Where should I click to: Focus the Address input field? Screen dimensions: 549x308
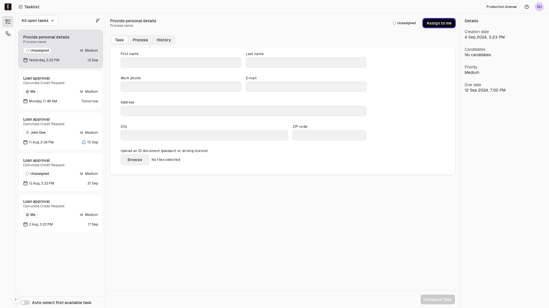pyautogui.click(x=243, y=111)
